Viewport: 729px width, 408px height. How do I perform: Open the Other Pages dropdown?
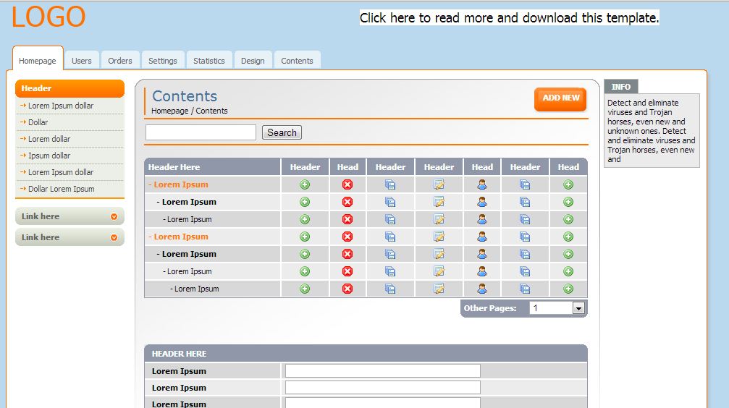(x=578, y=308)
